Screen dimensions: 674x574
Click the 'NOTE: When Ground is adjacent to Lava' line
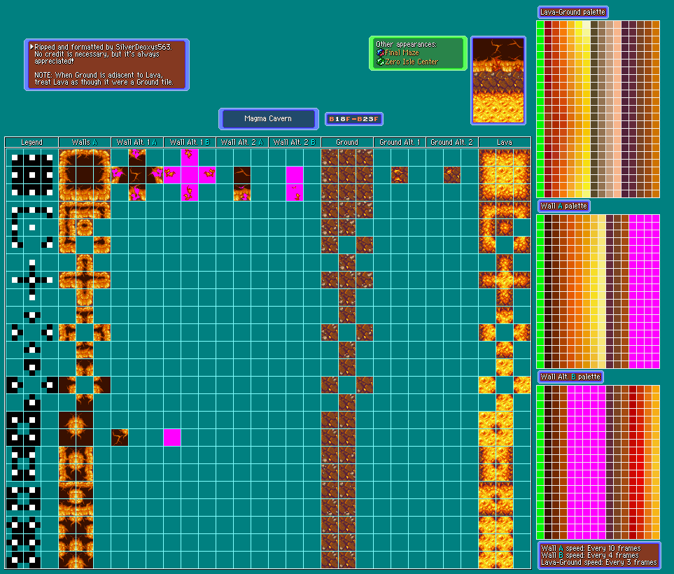click(99, 75)
